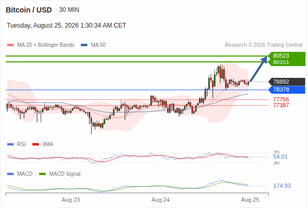This screenshot has width=307, height=208.
Task: Click the blue MA 50 legend swatch
Action: point(84,45)
